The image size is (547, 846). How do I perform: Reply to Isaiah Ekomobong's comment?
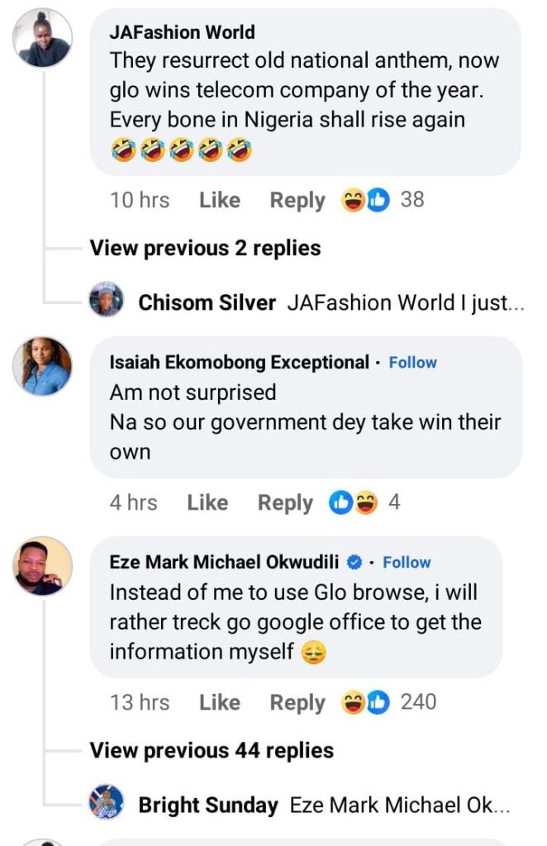pyautogui.click(x=285, y=502)
